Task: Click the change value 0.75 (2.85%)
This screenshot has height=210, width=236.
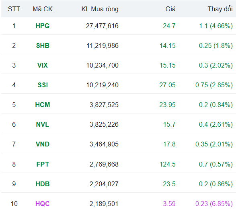Action: point(214,85)
